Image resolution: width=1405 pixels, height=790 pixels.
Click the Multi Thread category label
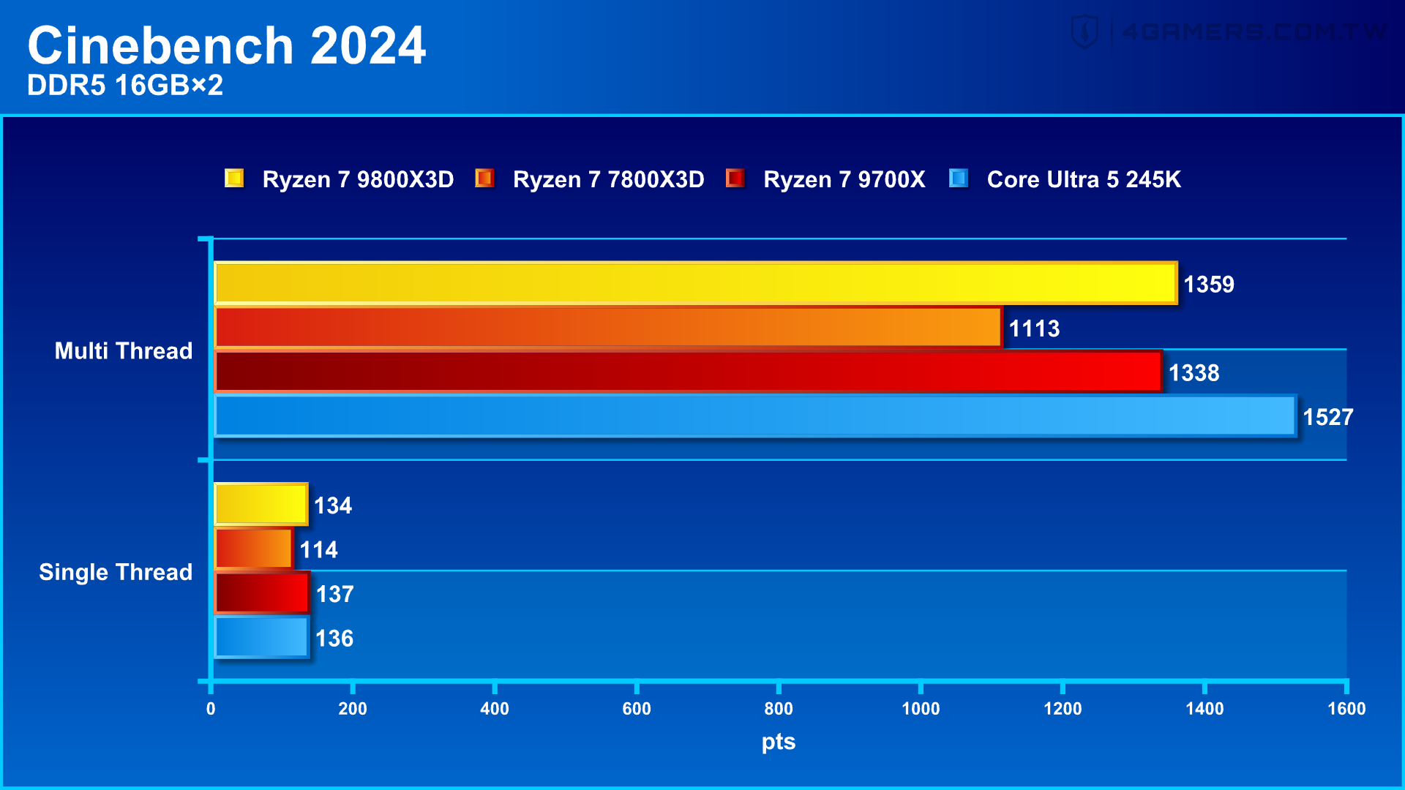point(124,351)
